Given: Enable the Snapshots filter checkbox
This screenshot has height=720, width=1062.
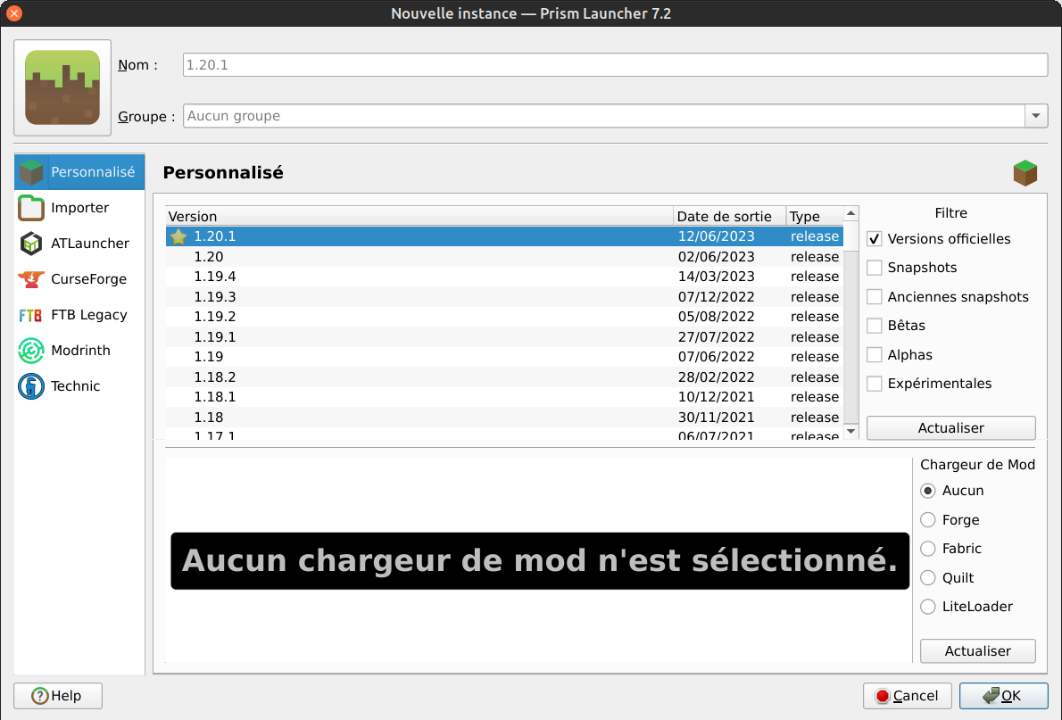Looking at the screenshot, I should click(875, 268).
